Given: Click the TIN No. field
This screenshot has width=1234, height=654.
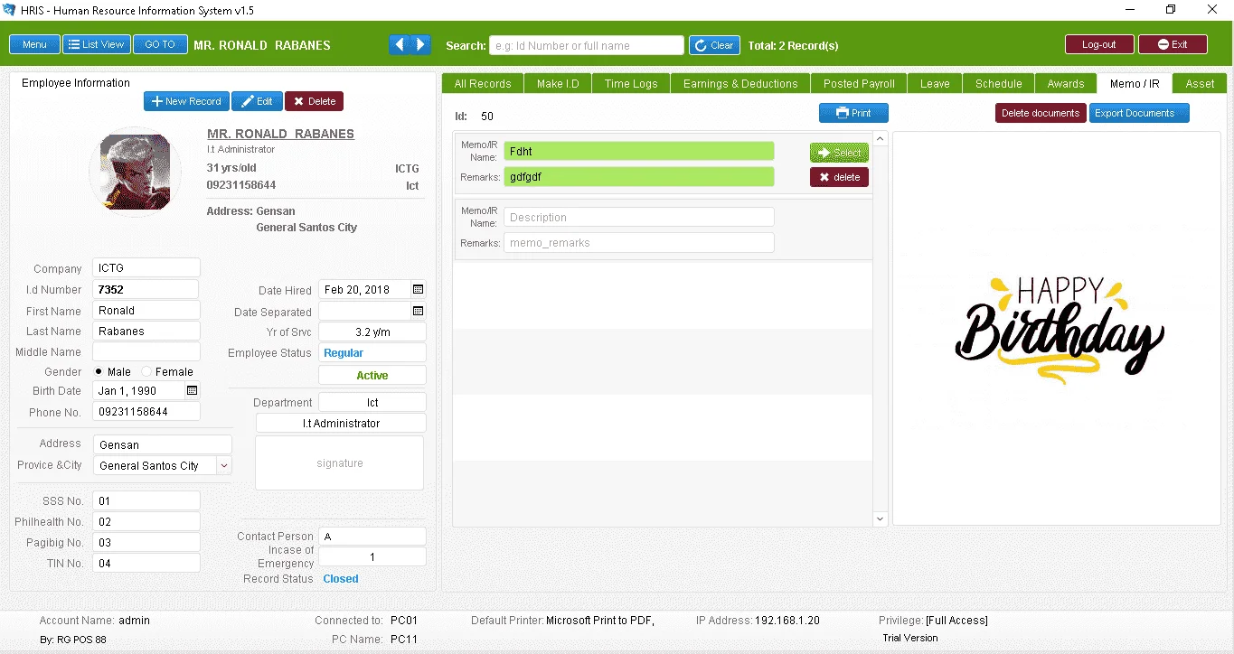Looking at the screenshot, I should click(x=146, y=563).
